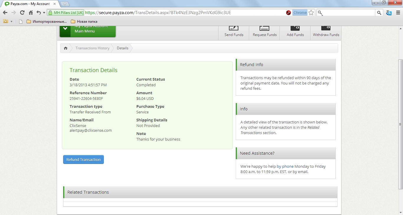This screenshot has width=403, height=215.
Task: Click the Info panel header
Action: click(286, 109)
